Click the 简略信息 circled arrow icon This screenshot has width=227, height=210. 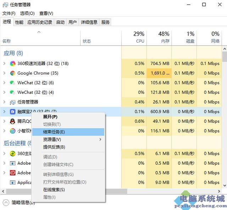pyautogui.click(x=6, y=203)
